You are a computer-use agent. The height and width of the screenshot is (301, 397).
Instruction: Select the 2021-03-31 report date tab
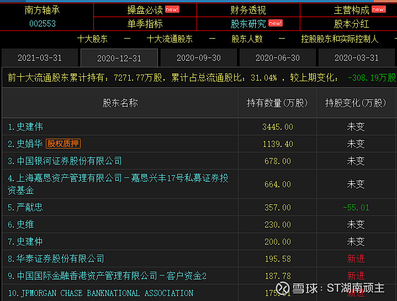click(40, 58)
